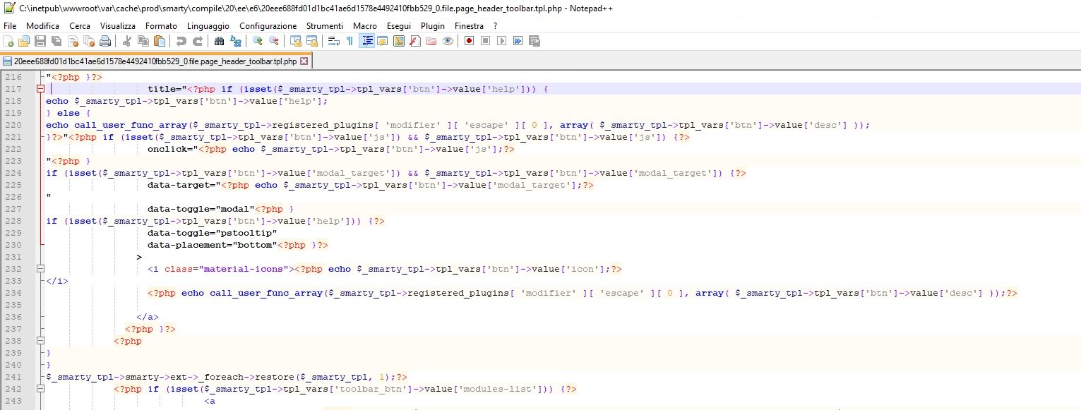
Task: Open the Esegui menu
Action: pos(400,26)
